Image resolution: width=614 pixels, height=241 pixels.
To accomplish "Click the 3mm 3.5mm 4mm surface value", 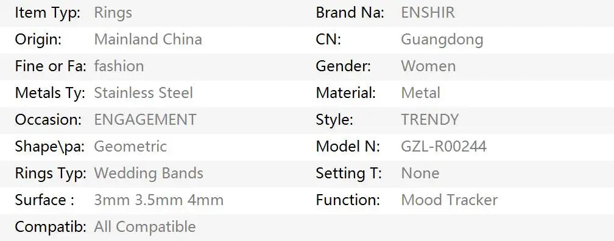I will pos(158,200).
